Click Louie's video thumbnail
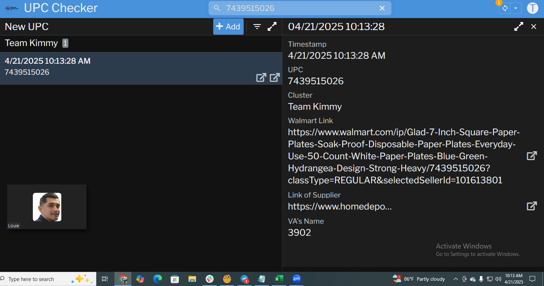The width and height of the screenshot is (544, 286). [x=47, y=207]
